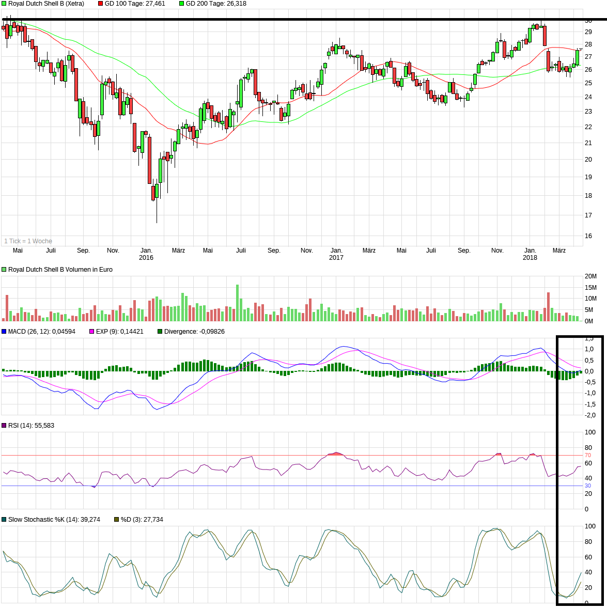Viewport: 607px width, 609px height.
Task: Click the dark green Divergence legend square
Action: tap(160, 331)
